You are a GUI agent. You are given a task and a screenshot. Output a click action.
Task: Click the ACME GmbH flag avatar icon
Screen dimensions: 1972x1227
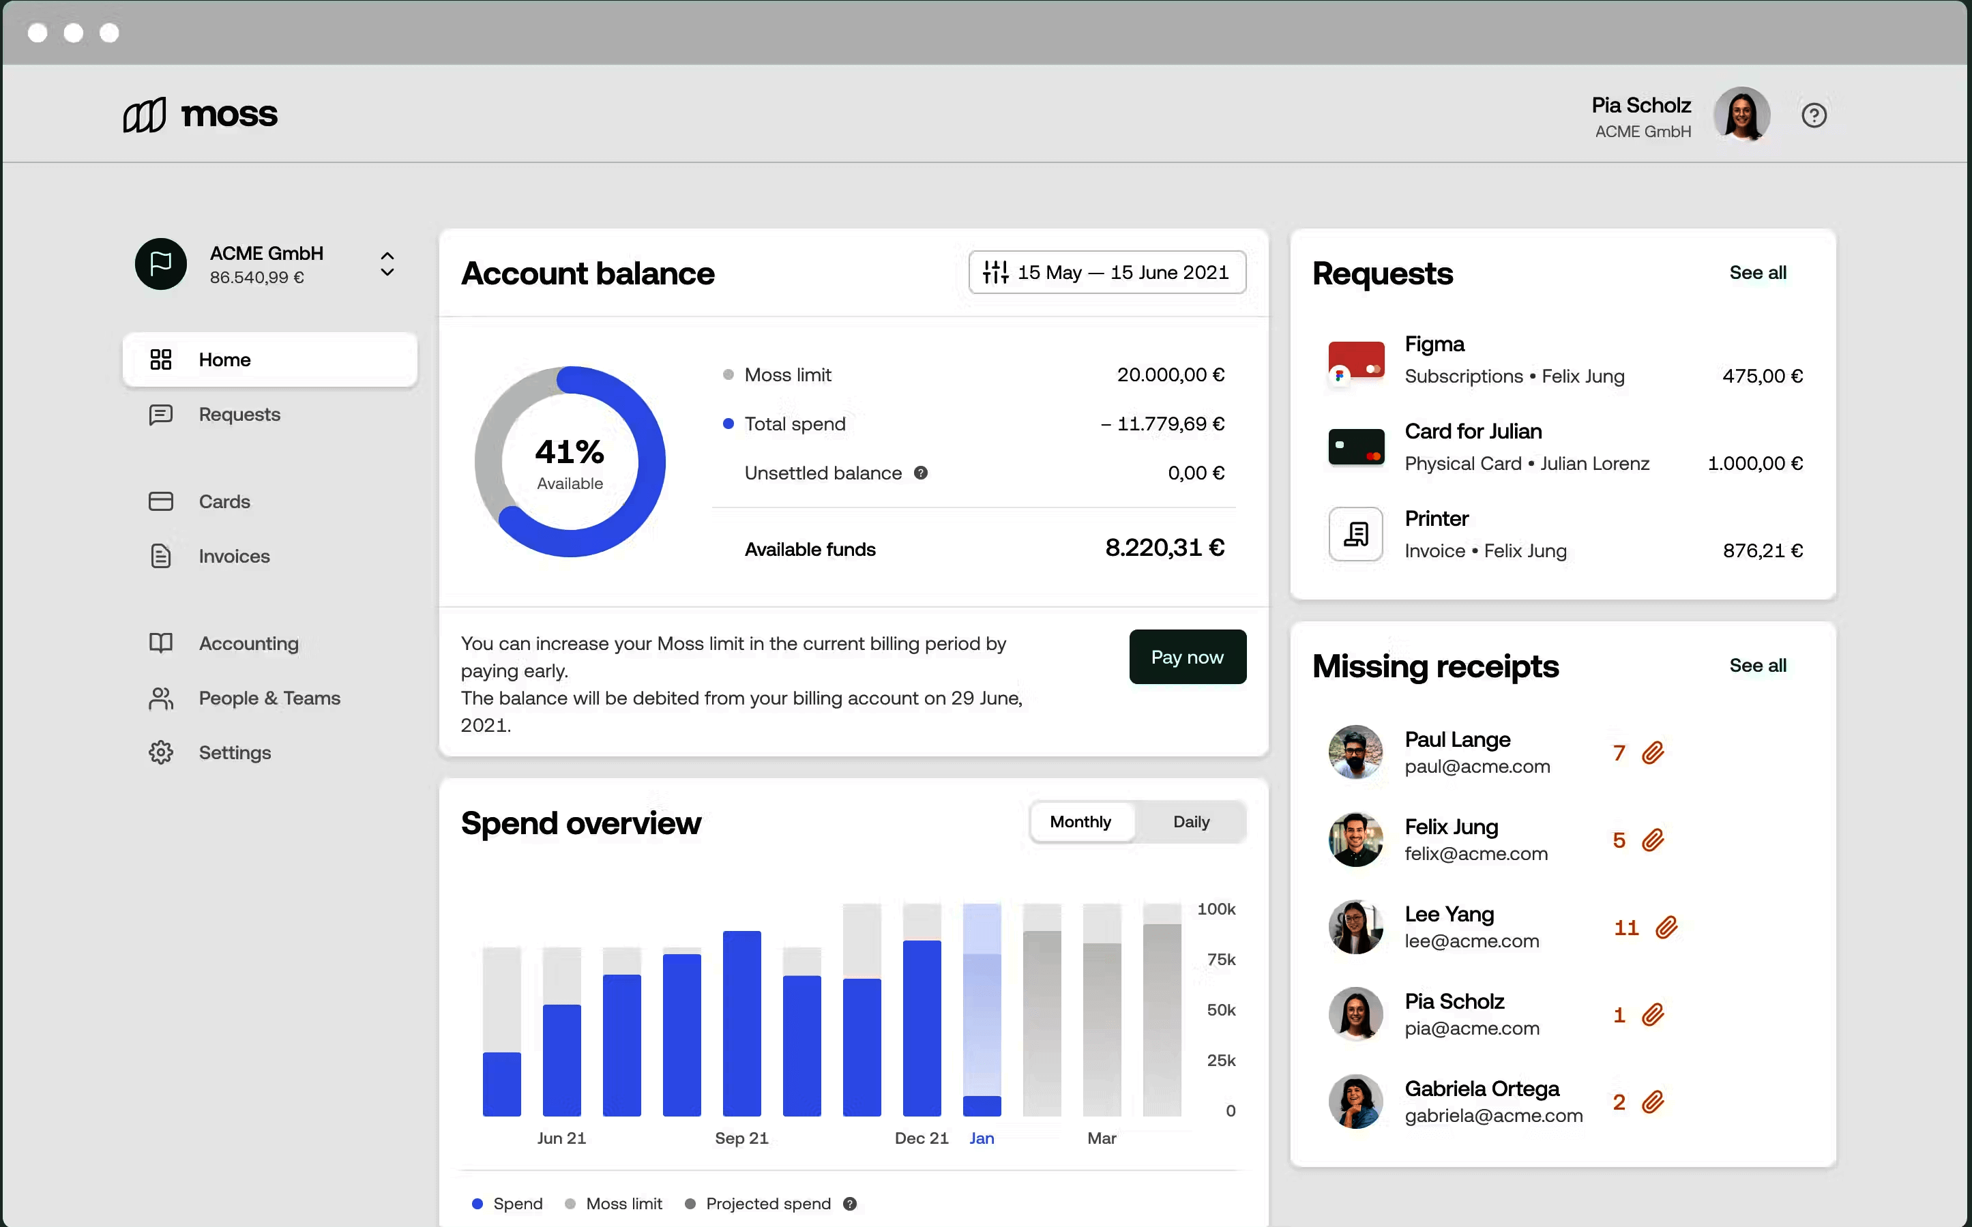(x=161, y=264)
